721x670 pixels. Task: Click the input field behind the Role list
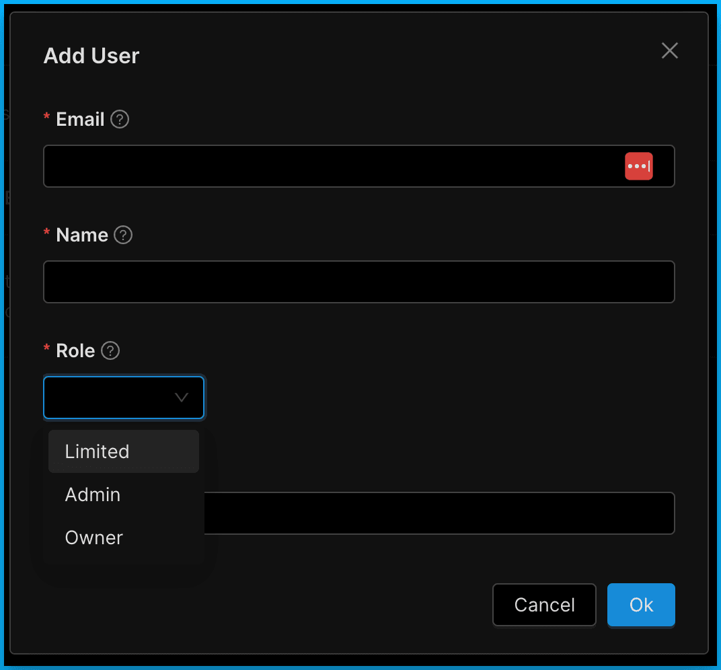pos(437,513)
